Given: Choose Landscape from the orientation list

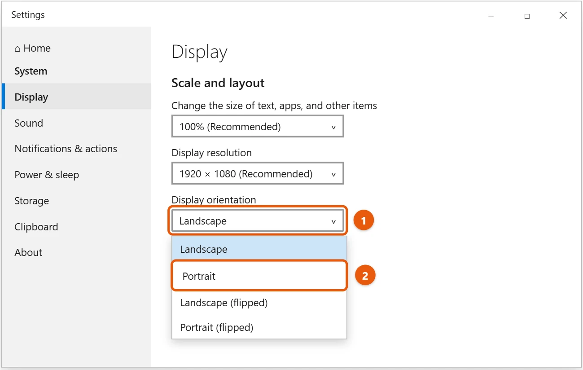Looking at the screenshot, I should point(259,249).
